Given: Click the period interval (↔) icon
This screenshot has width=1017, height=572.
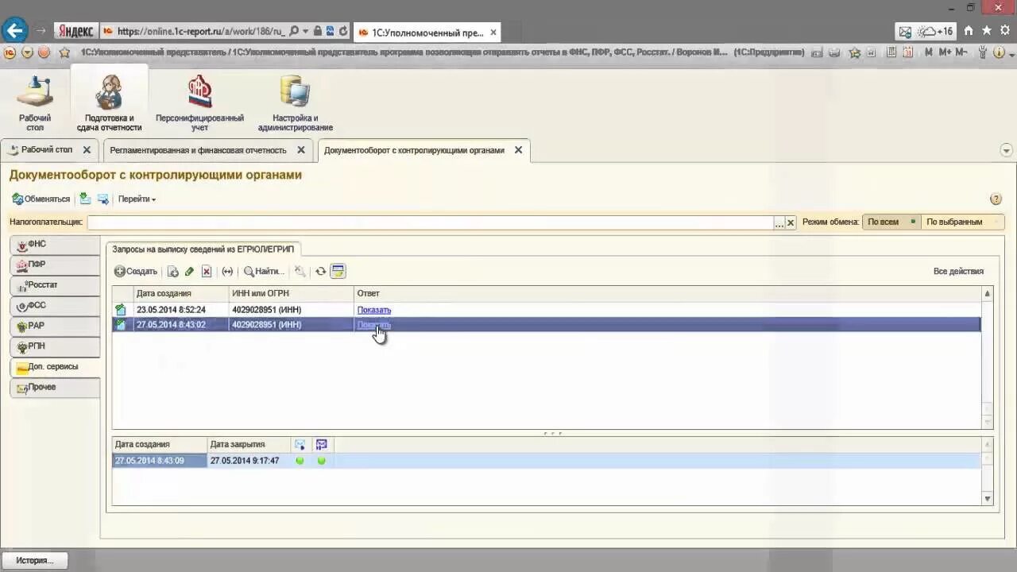Looking at the screenshot, I should point(227,272).
